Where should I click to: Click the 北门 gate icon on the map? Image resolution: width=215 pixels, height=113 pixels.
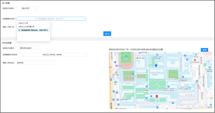pyautogui.click(x=197, y=81)
